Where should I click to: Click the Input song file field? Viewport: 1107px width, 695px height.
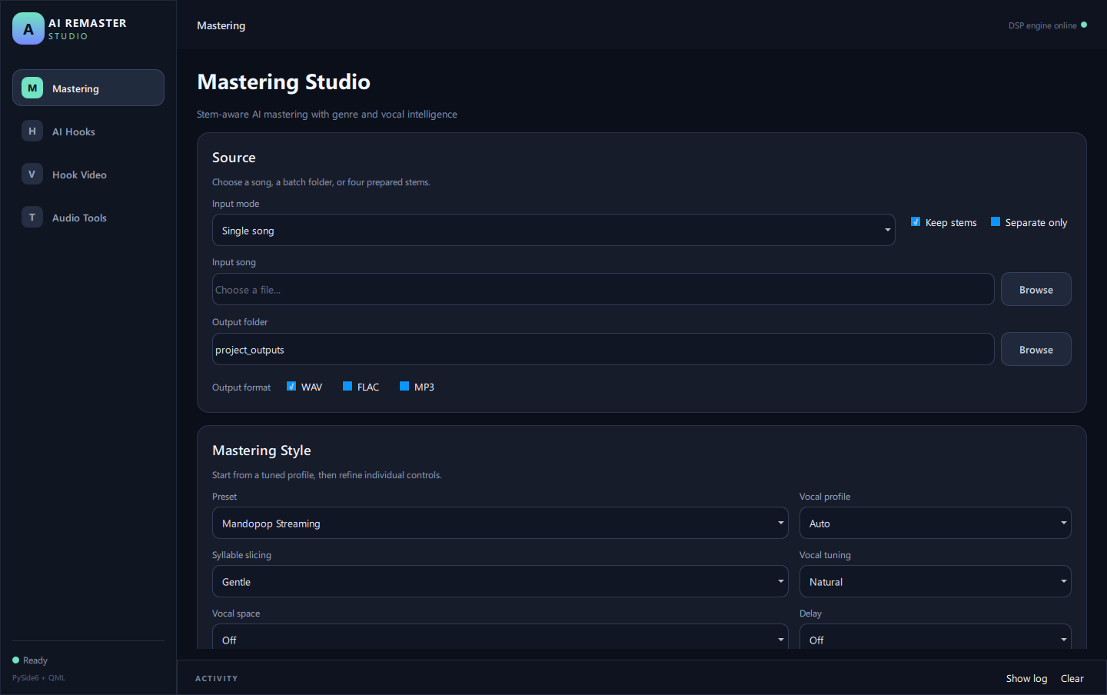pyautogui.click(x=603, y=289)
